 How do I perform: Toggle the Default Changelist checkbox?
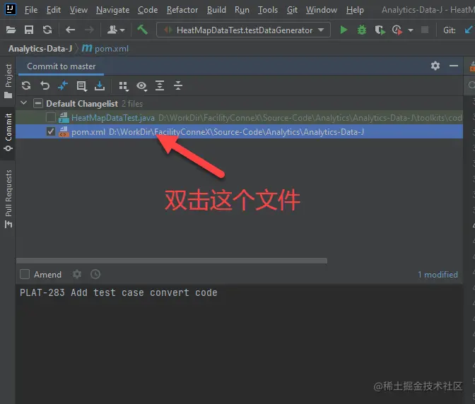[38, 104]
